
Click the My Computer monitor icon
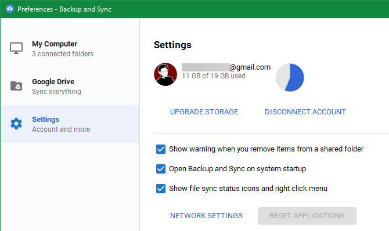(x=16, y=48)
